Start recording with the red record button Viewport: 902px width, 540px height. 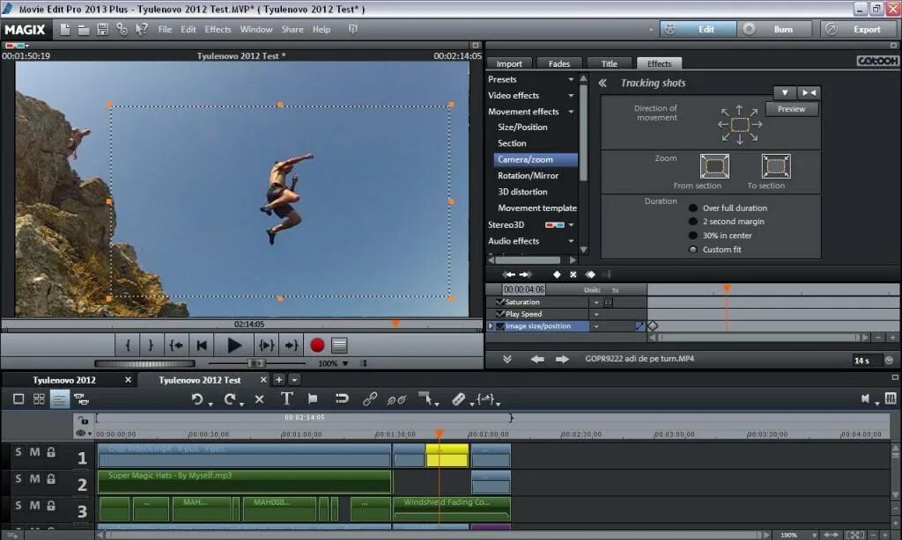(x=317, y=346)
